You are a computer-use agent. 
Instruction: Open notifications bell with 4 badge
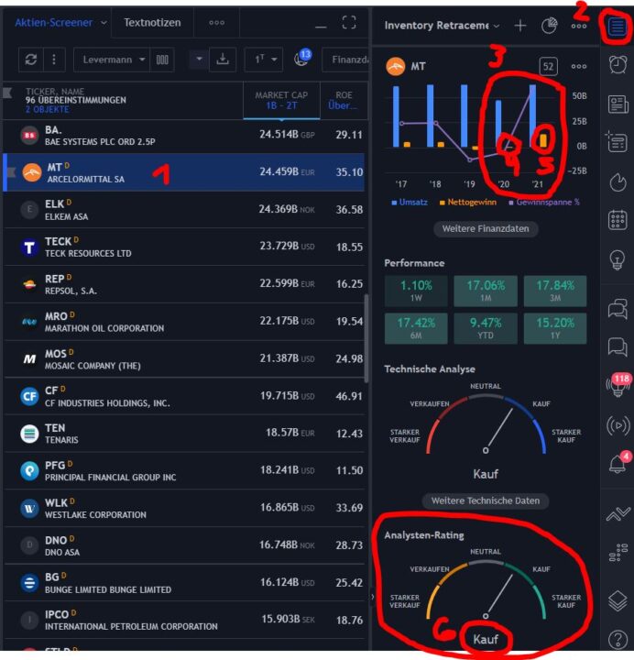point(618,465)
